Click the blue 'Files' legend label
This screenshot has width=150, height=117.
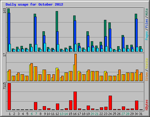click(147, 23)
